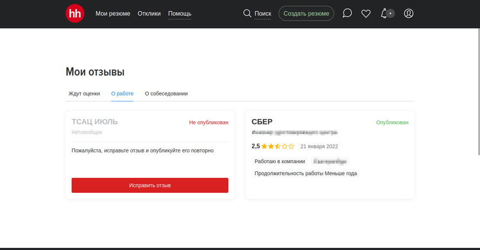
Task: Open Помощь menu item
Action: tap(180, 13)
